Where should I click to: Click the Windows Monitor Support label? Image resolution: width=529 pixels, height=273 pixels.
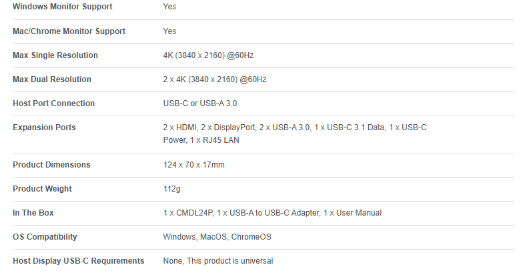63,7
